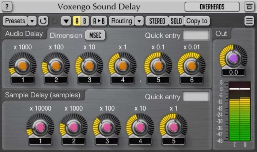Click the Audio Delay x 0.1 value box
This screenshot has width=257, height=152.
pos(158,80)
